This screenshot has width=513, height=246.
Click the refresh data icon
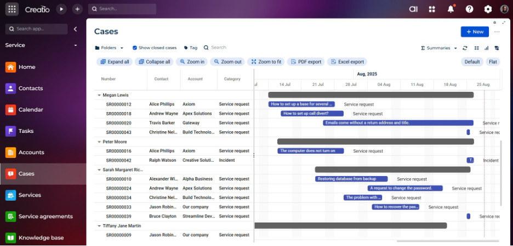pos(465,48)
